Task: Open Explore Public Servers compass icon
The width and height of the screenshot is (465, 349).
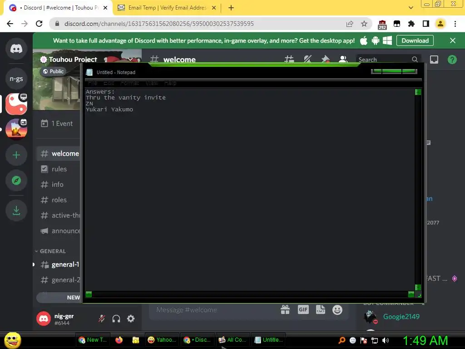Action: 16,180
